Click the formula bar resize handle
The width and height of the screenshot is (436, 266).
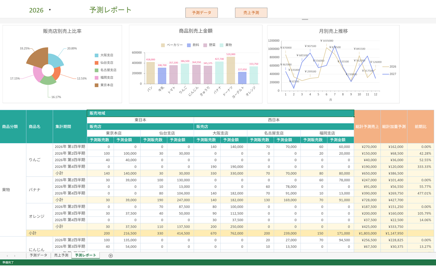[305, 19]
